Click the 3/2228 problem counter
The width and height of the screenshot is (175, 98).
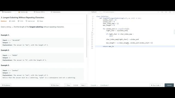click(x=76, y=85)
